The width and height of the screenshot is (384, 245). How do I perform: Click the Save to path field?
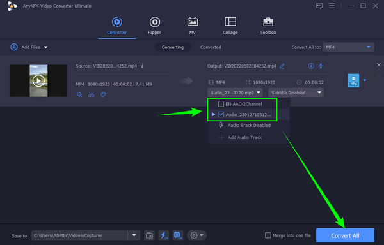pos(79,235)
